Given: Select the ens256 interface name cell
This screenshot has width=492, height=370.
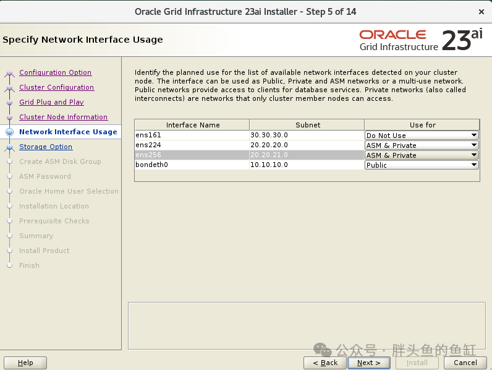Looking at the screenshot, I should tap(192, 155).
